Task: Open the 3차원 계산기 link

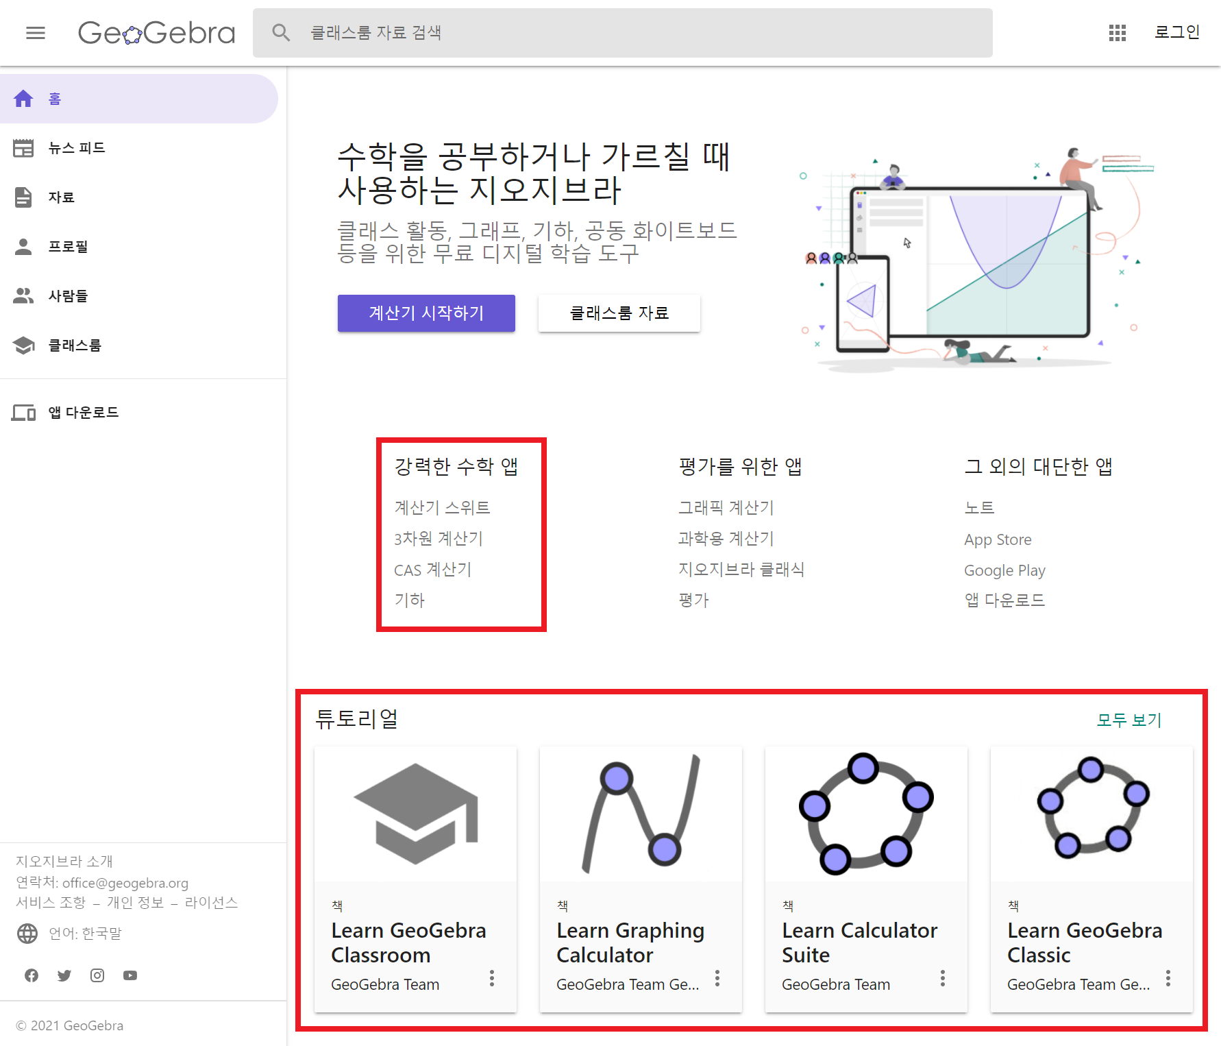Action: [439, 539]
